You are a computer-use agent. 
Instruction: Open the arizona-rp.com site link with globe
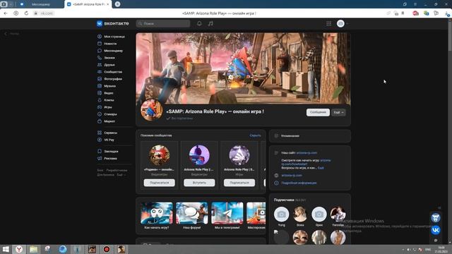pyautogui.click(x=292, y=175)
